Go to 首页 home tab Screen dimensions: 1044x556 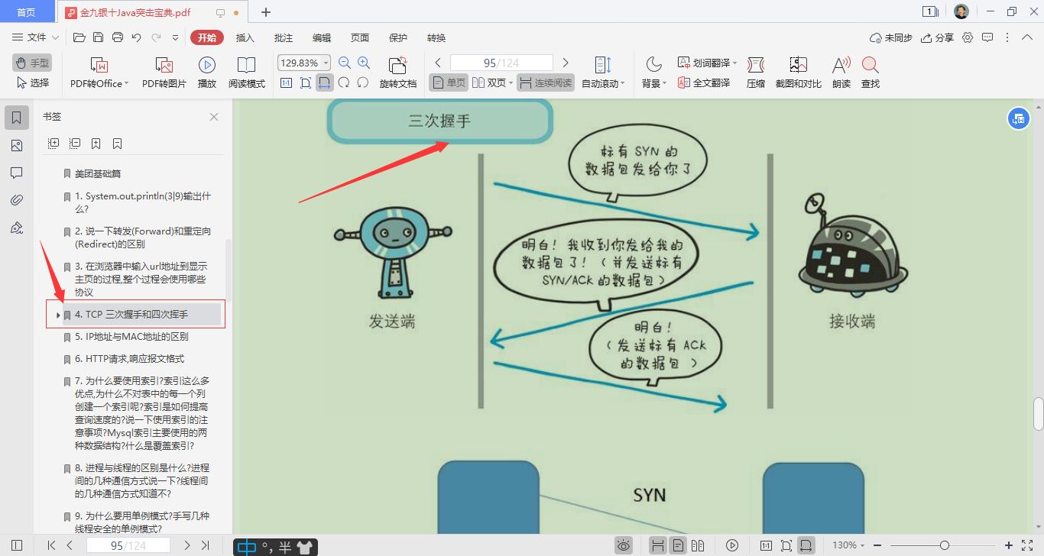(27, 12)
